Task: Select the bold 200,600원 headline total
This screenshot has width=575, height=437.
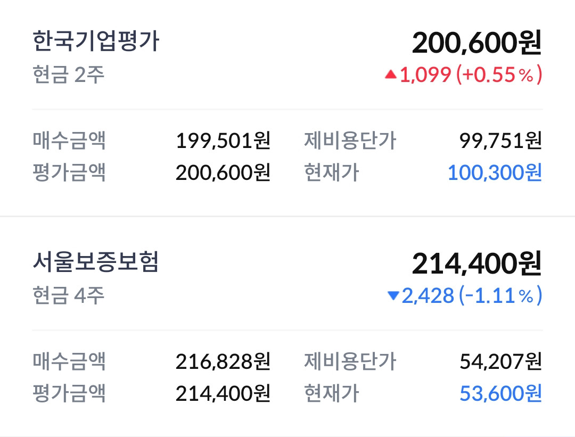Action: 477,43
